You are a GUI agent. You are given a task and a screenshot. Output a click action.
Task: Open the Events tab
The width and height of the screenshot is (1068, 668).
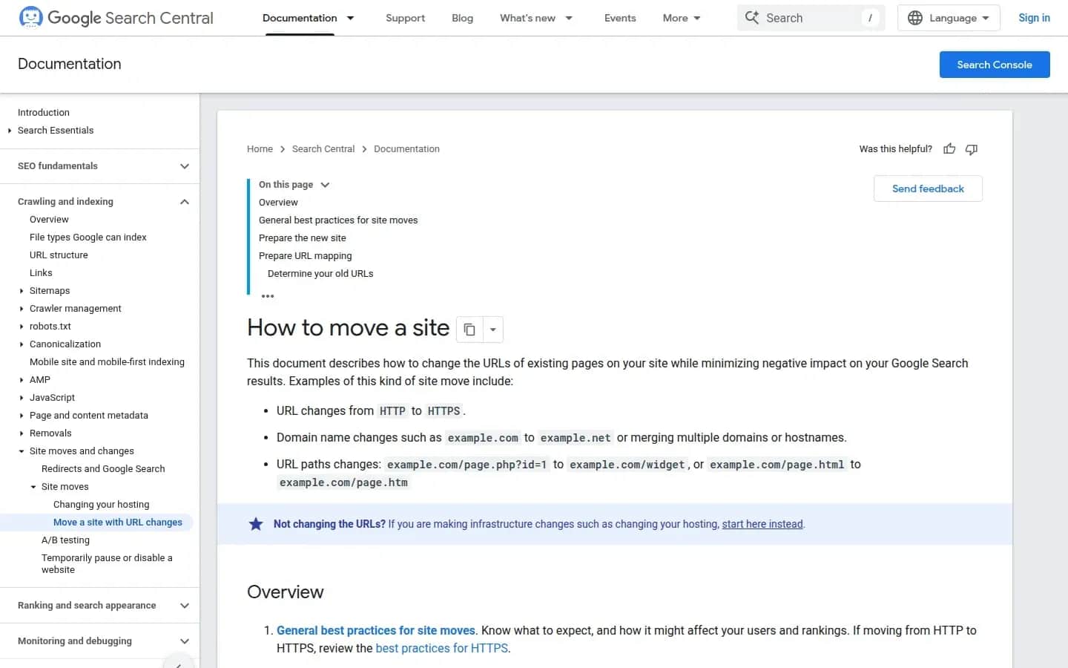point(620,18)
